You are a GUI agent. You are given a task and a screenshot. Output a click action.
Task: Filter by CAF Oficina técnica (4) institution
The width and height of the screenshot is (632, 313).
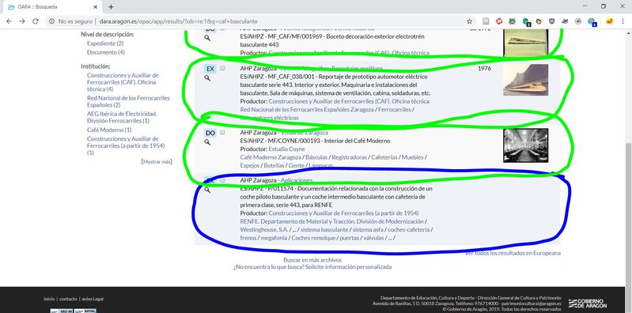[123, 82]
